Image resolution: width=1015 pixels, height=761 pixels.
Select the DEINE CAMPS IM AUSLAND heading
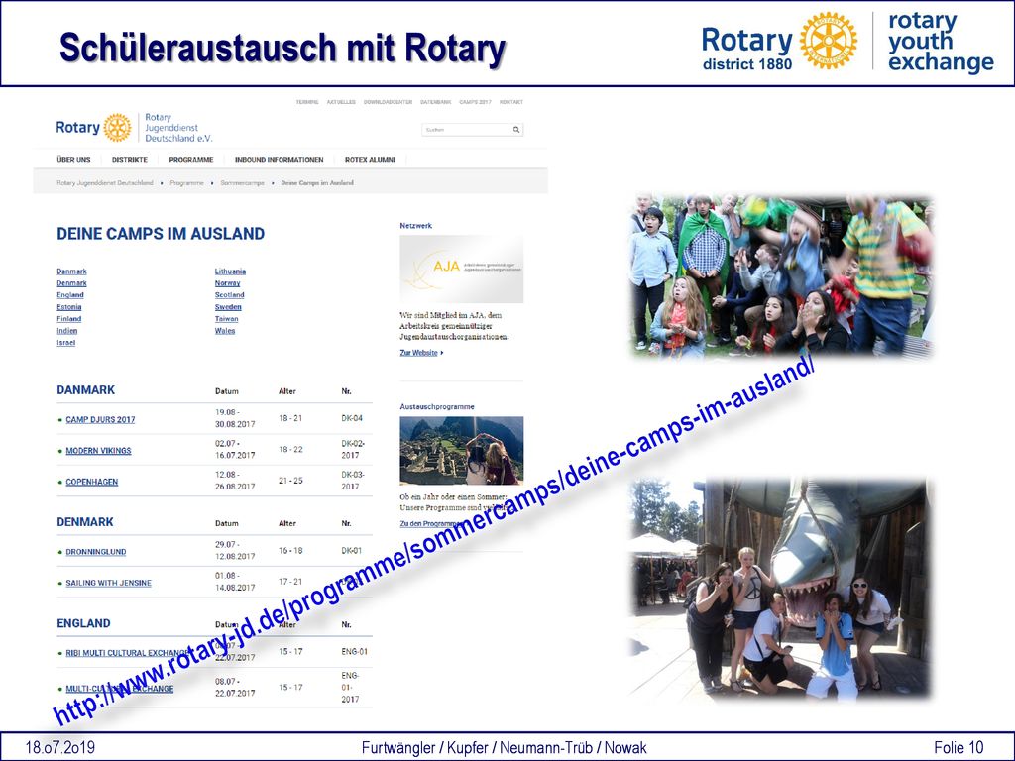point(161,234)
